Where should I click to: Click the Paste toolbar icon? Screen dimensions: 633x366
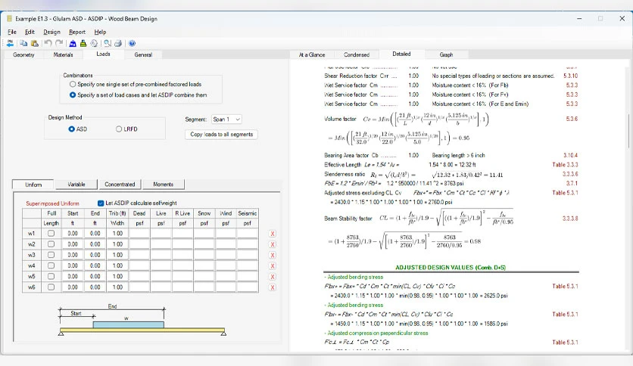tap(35, 43)
